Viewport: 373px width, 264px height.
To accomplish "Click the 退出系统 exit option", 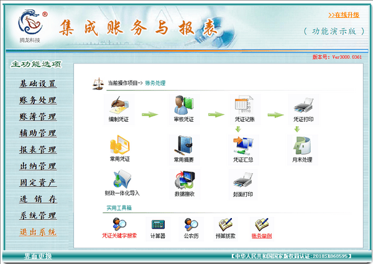I will coord(38,232).
